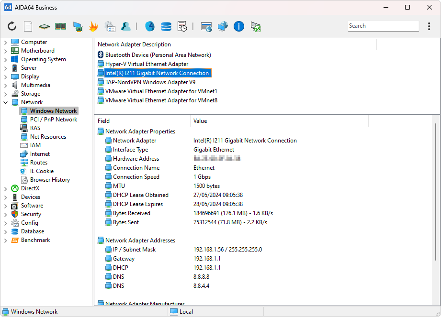This screenshot has height=317, width=441.
Task: Select Hyper-V Virtual Ethernet Adapter
Action: coord(147,64)
